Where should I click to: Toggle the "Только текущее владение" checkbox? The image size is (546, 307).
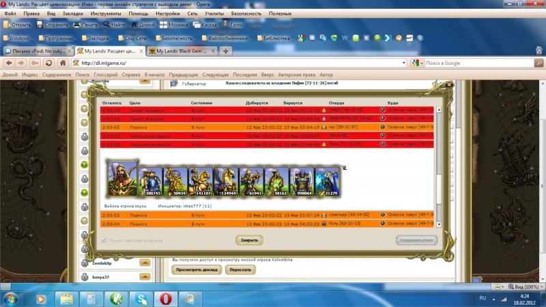[x=104, y=240]
